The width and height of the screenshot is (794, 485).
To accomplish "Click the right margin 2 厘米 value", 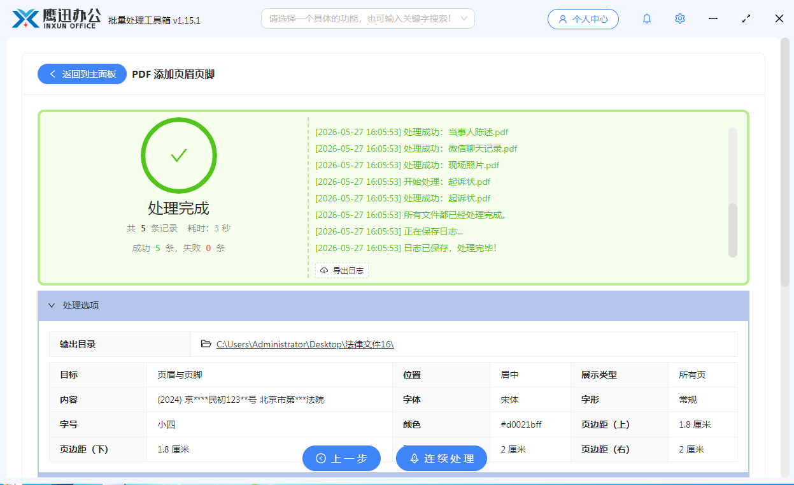I will click(691, 449).
